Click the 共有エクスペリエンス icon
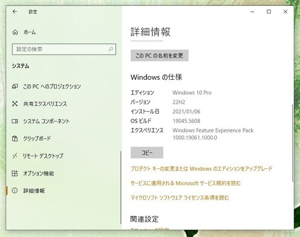The height and width of the screenshot is (237, 300). coord(15,104)
